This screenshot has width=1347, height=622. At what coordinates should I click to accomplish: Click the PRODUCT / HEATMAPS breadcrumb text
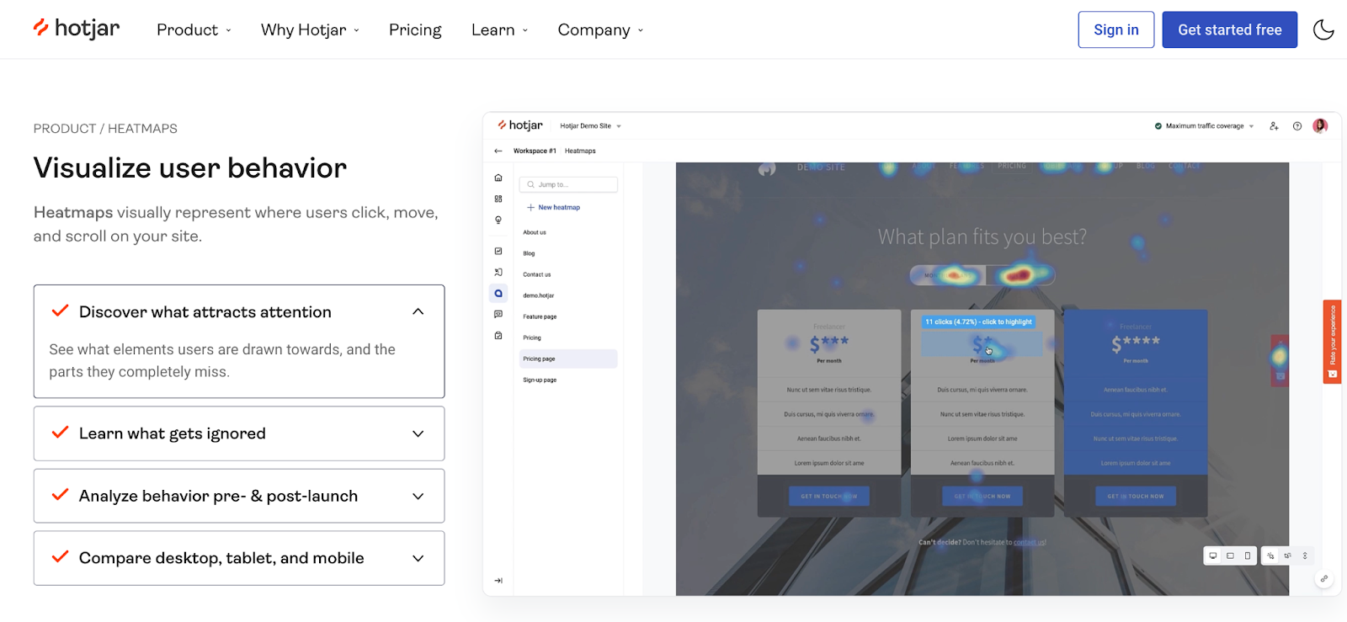pyautogui.click(x=105, y=129)
